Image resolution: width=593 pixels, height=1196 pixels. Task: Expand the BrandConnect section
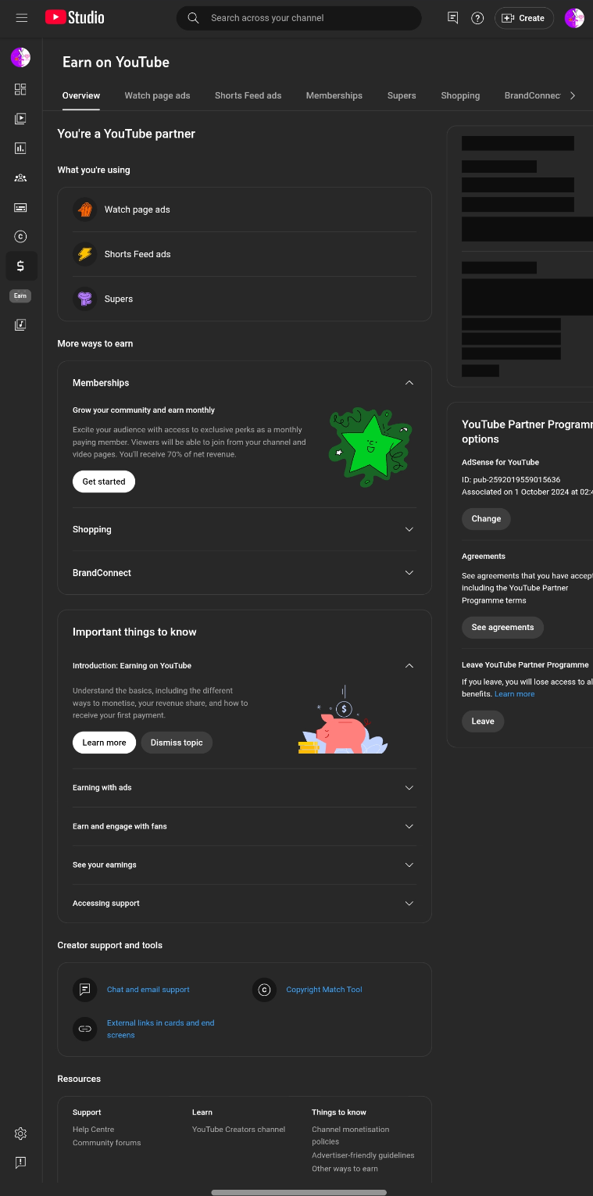click(x=409, y=573)
